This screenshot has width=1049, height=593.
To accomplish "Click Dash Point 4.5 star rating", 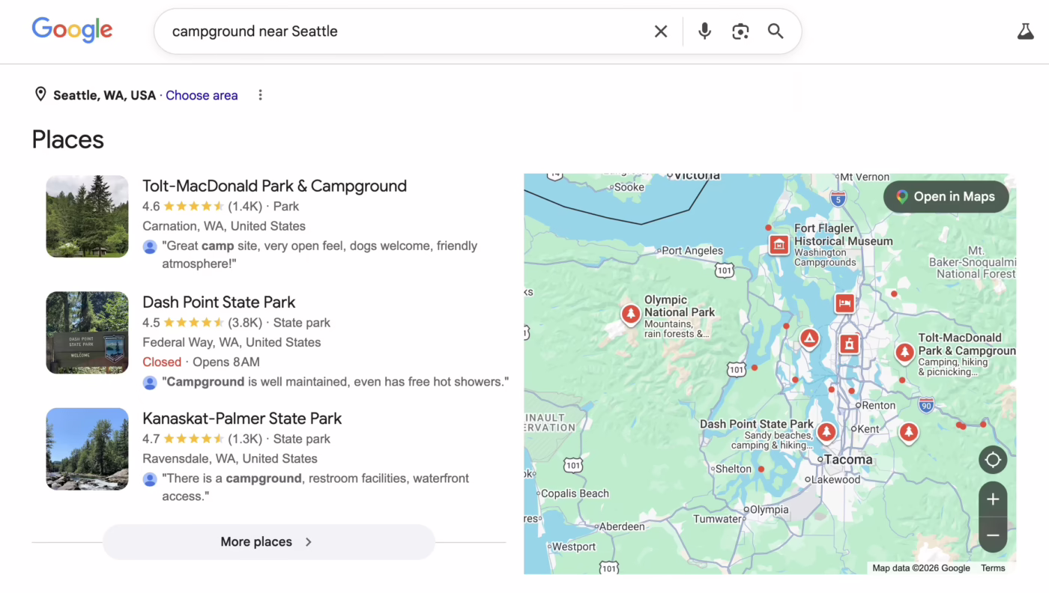I will (193, 323).
